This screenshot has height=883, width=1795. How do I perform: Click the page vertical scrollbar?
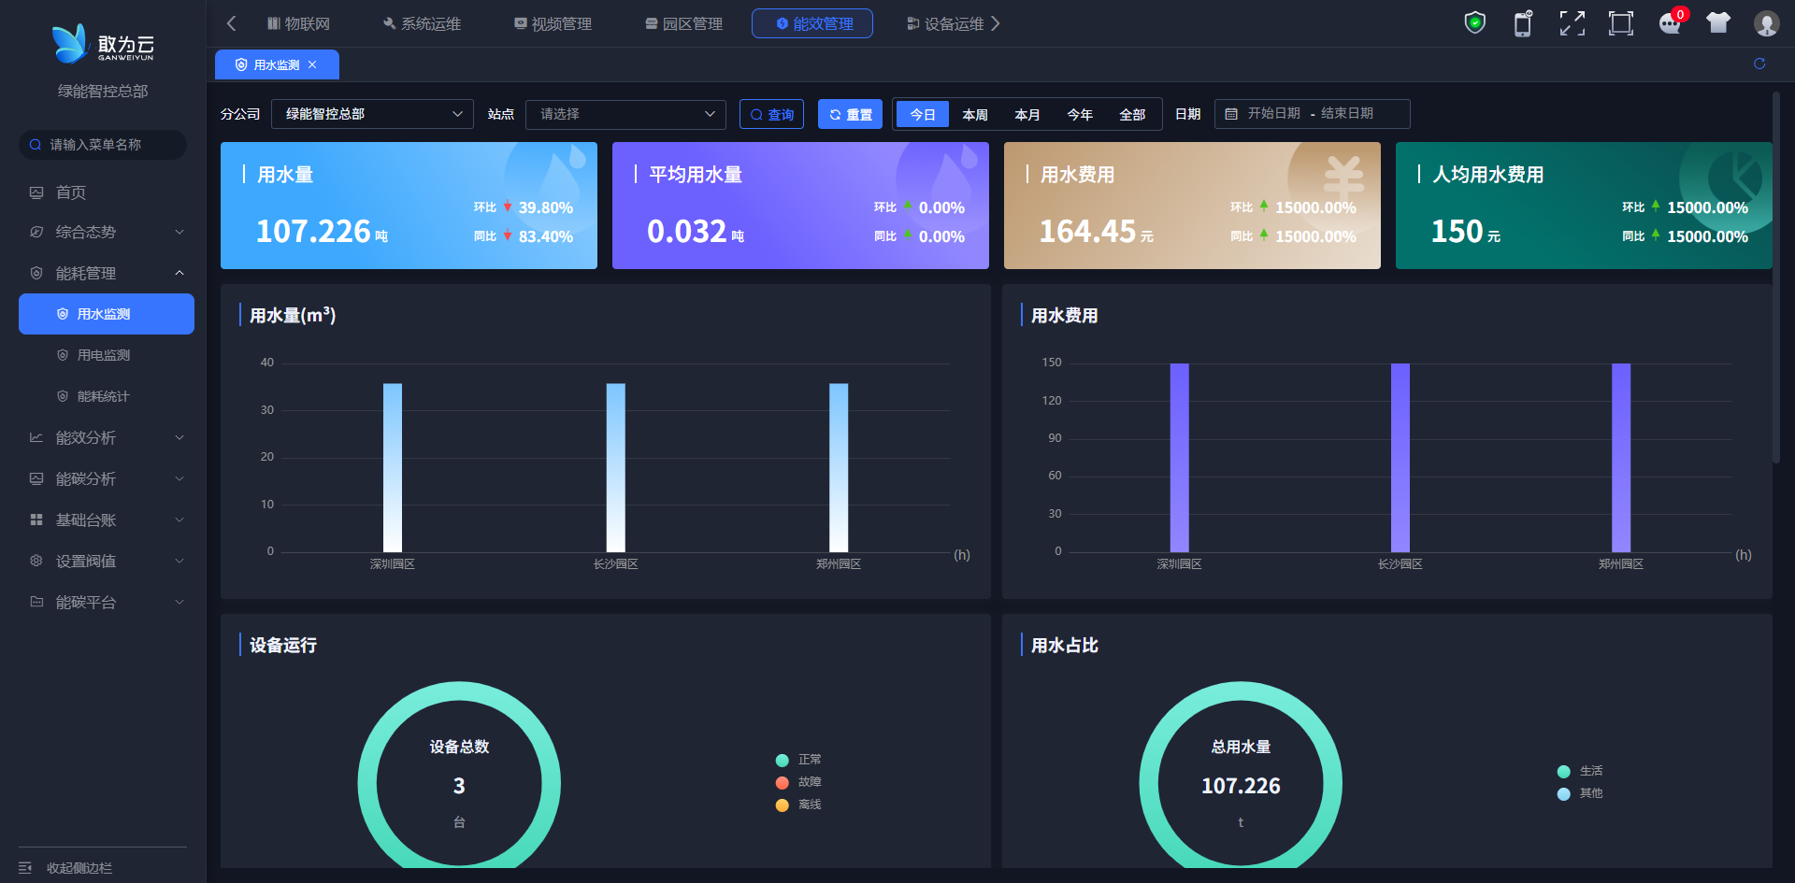pos(1775,277)
